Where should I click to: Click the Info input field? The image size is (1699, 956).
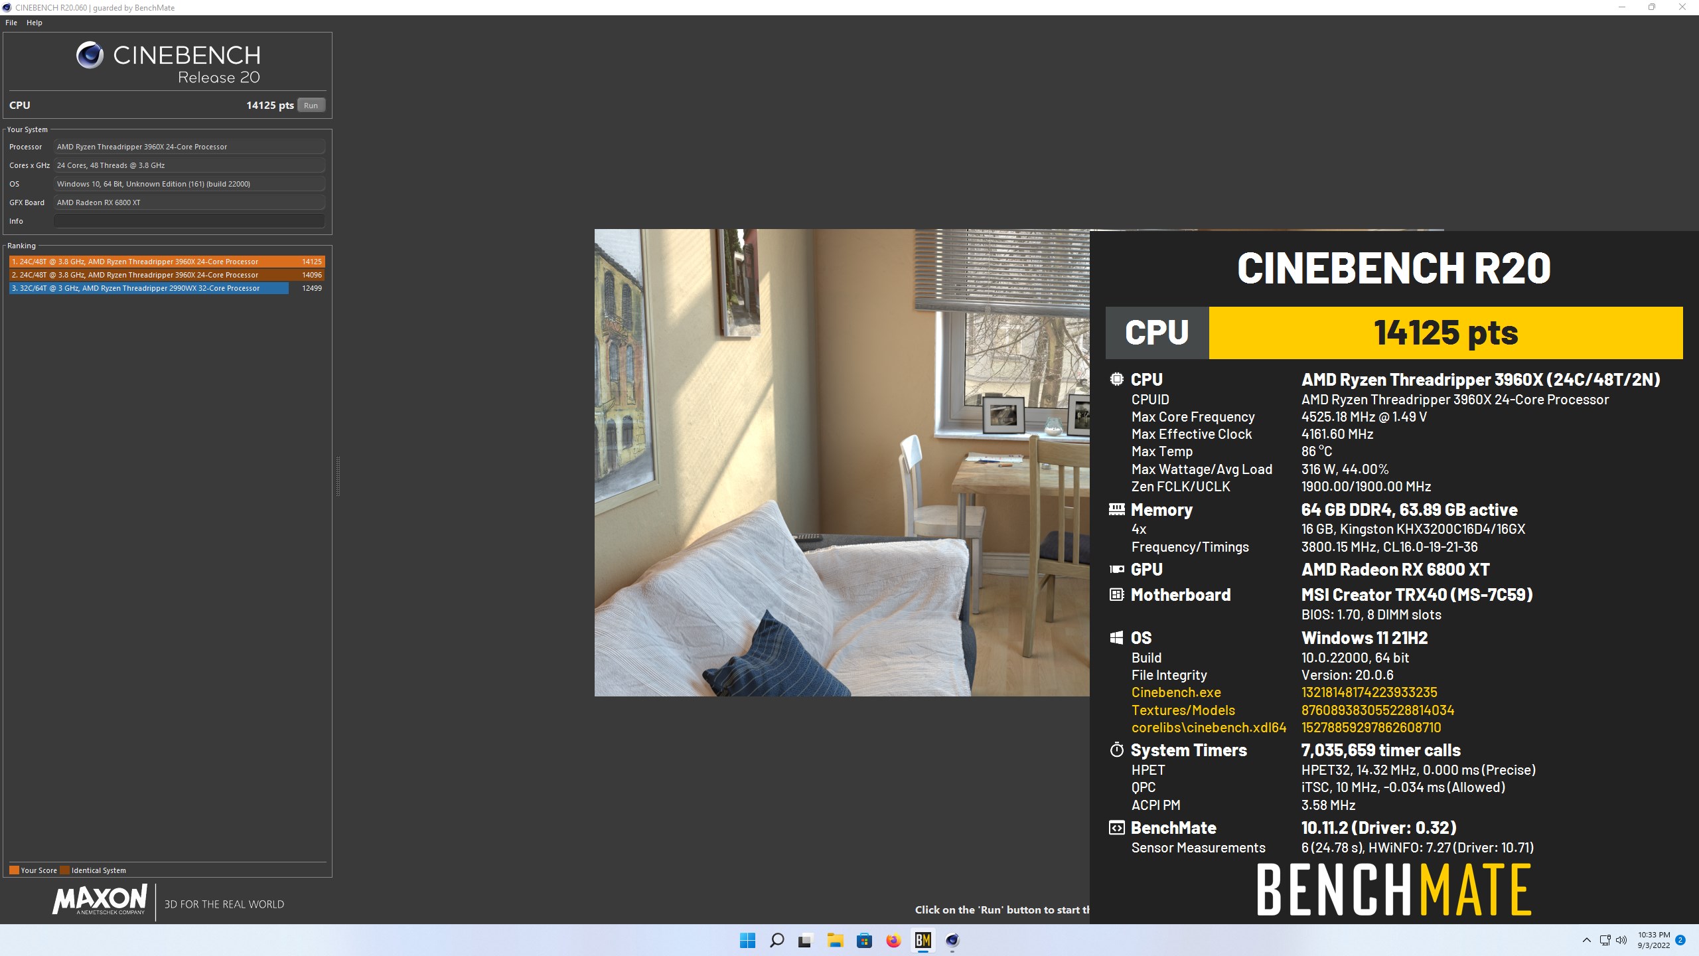pyautogui.click(x=190, y=221)
